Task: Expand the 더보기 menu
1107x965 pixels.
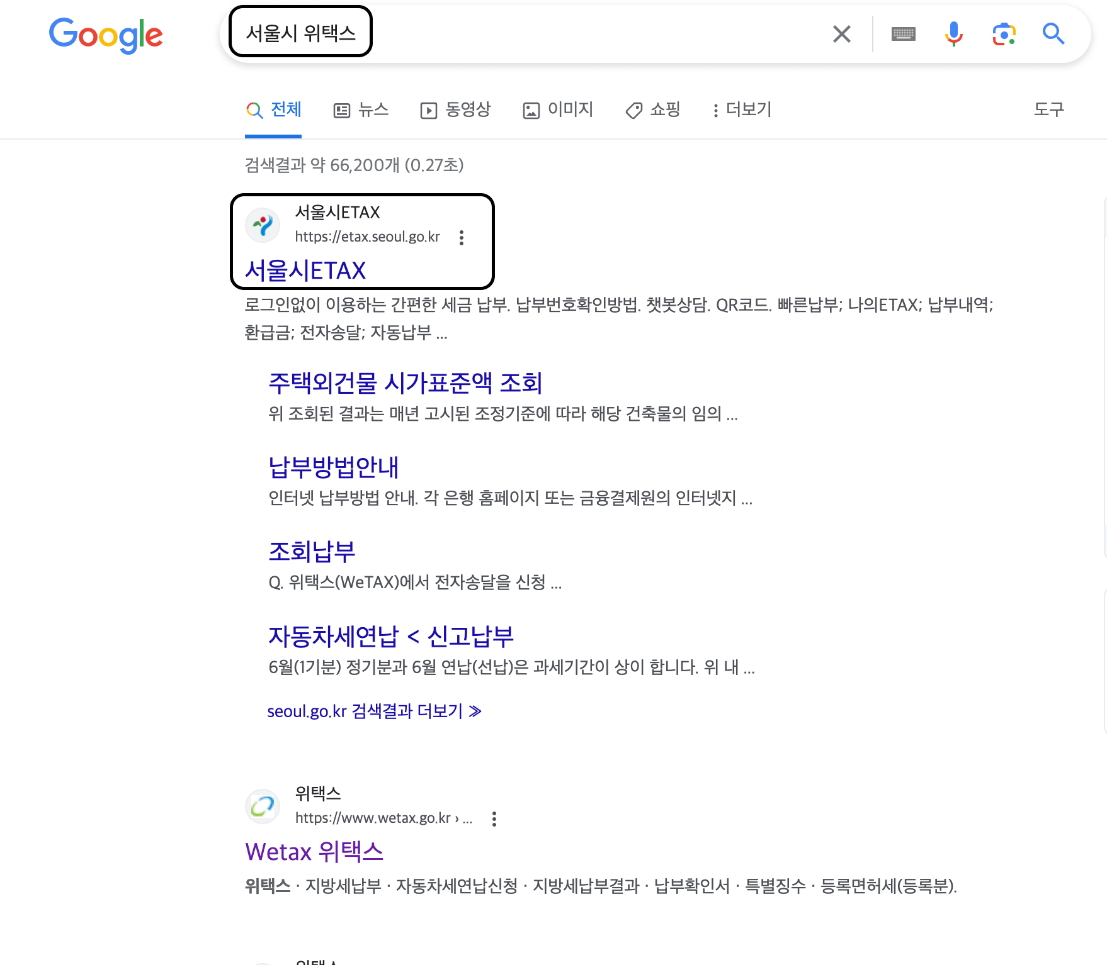Action: click(741, 110)
